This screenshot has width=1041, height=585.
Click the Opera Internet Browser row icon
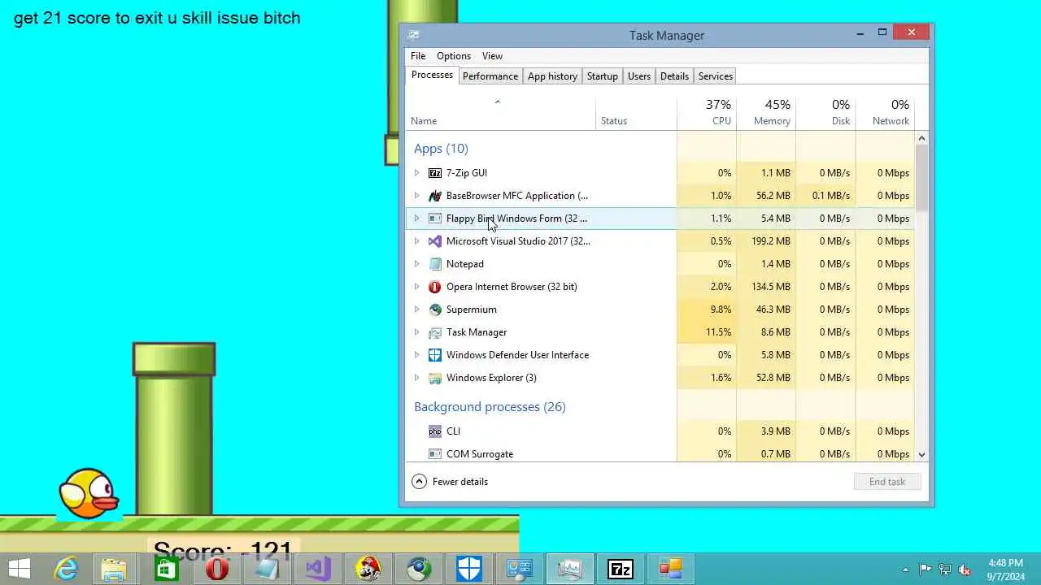[x=435, y=287]
